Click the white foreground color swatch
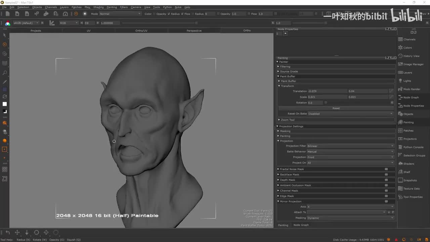 5,104
